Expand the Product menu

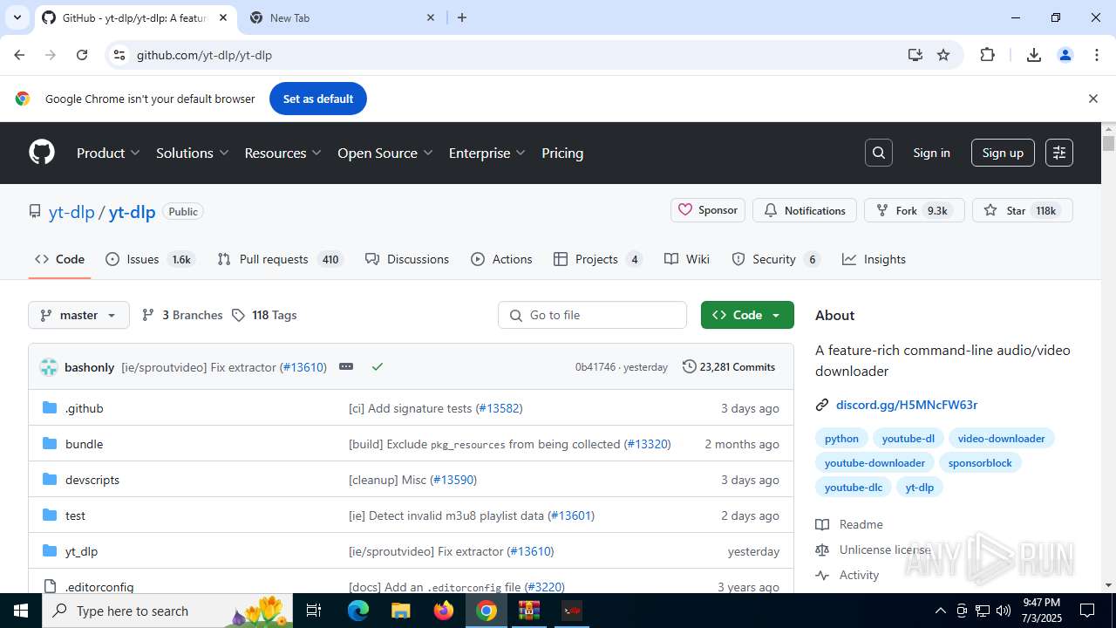108,153
